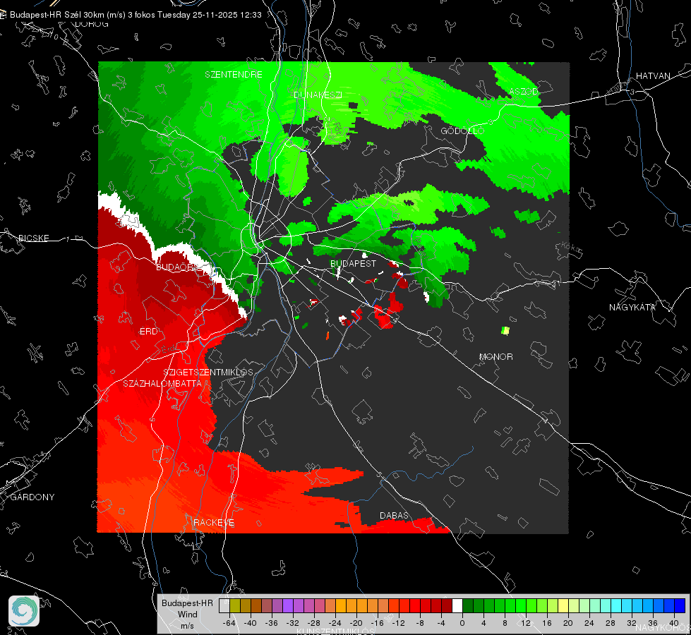Click the NAGYKŐRÖS label near the legend
691x635 pixels.
point(662,627)
